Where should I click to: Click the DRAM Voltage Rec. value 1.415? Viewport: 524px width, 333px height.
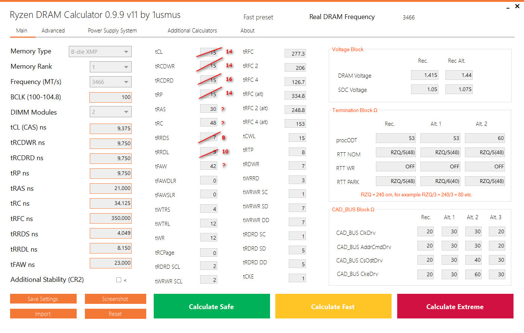tap(425, 75)
